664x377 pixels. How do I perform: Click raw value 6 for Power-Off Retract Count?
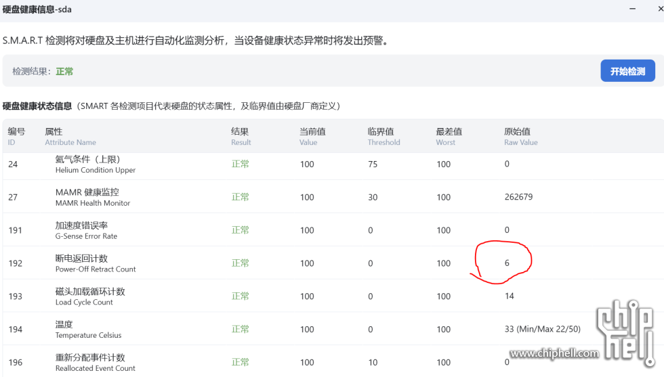pos(507,263)
